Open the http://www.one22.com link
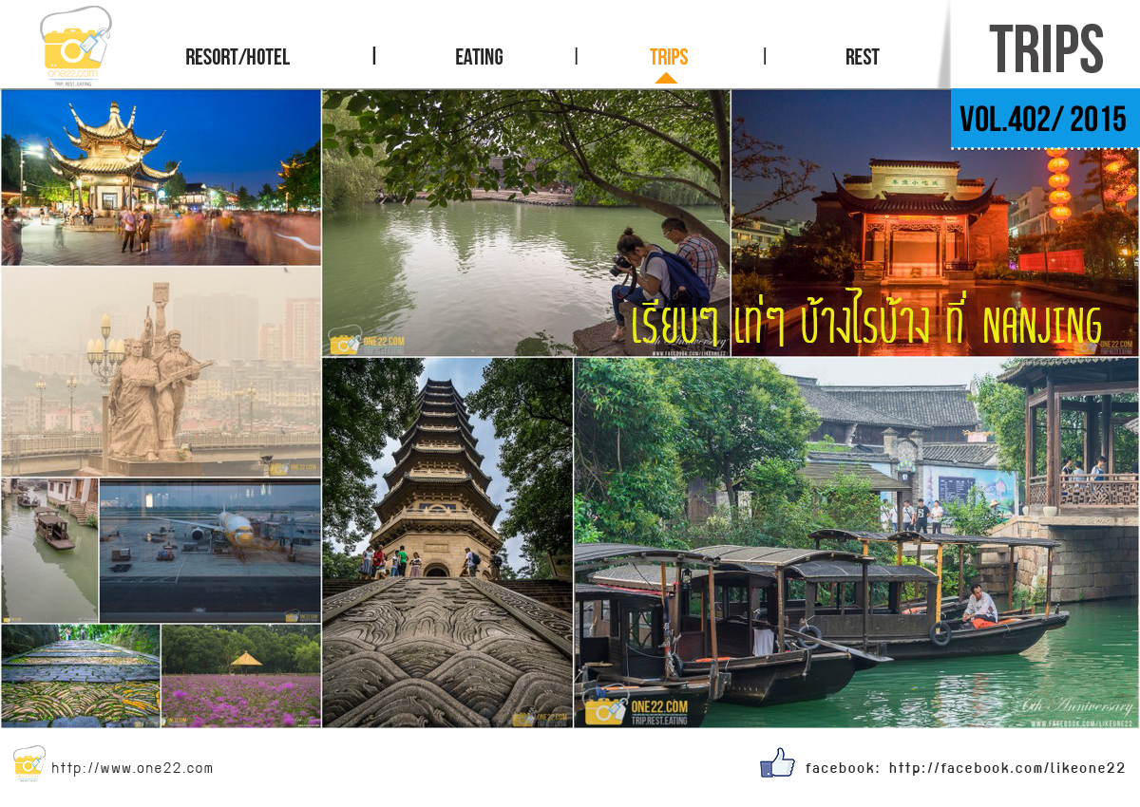Image resolution: width=1140 pixels, height=807 pixels. 132,768
